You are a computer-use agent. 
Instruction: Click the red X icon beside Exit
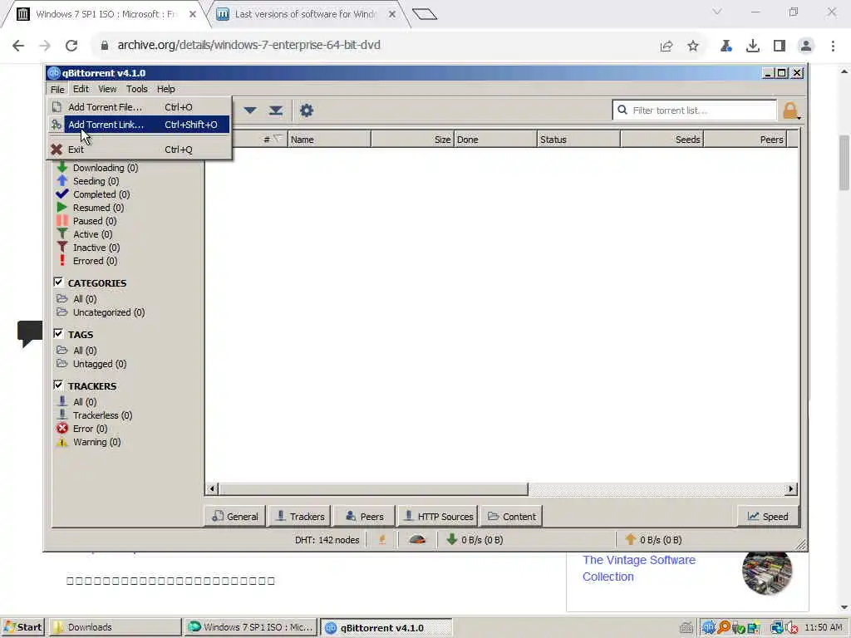coord(57,150)
